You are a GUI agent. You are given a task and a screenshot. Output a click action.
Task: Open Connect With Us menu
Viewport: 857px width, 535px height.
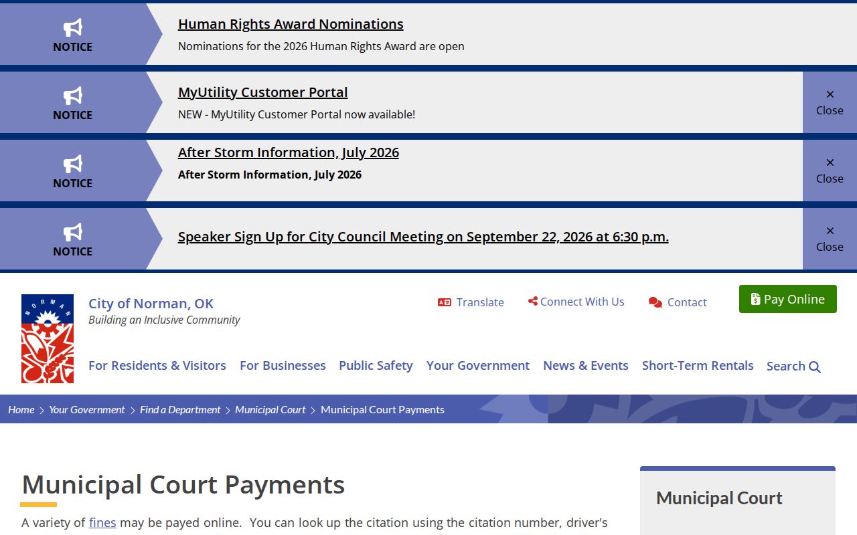(x=582, y=302)
